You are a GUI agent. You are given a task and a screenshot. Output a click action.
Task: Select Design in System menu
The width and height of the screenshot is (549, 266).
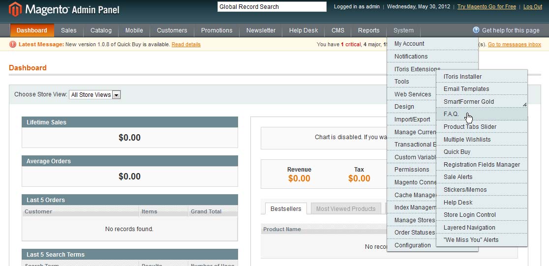pos(411,107)
